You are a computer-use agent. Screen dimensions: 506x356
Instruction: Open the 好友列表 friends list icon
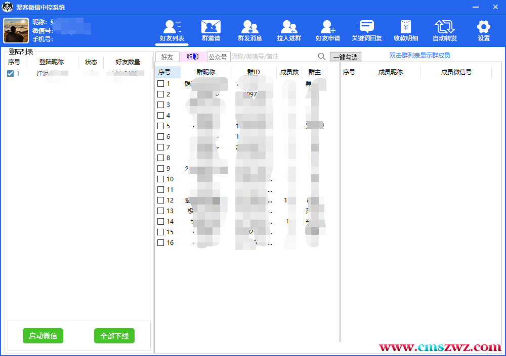(172, 27)
